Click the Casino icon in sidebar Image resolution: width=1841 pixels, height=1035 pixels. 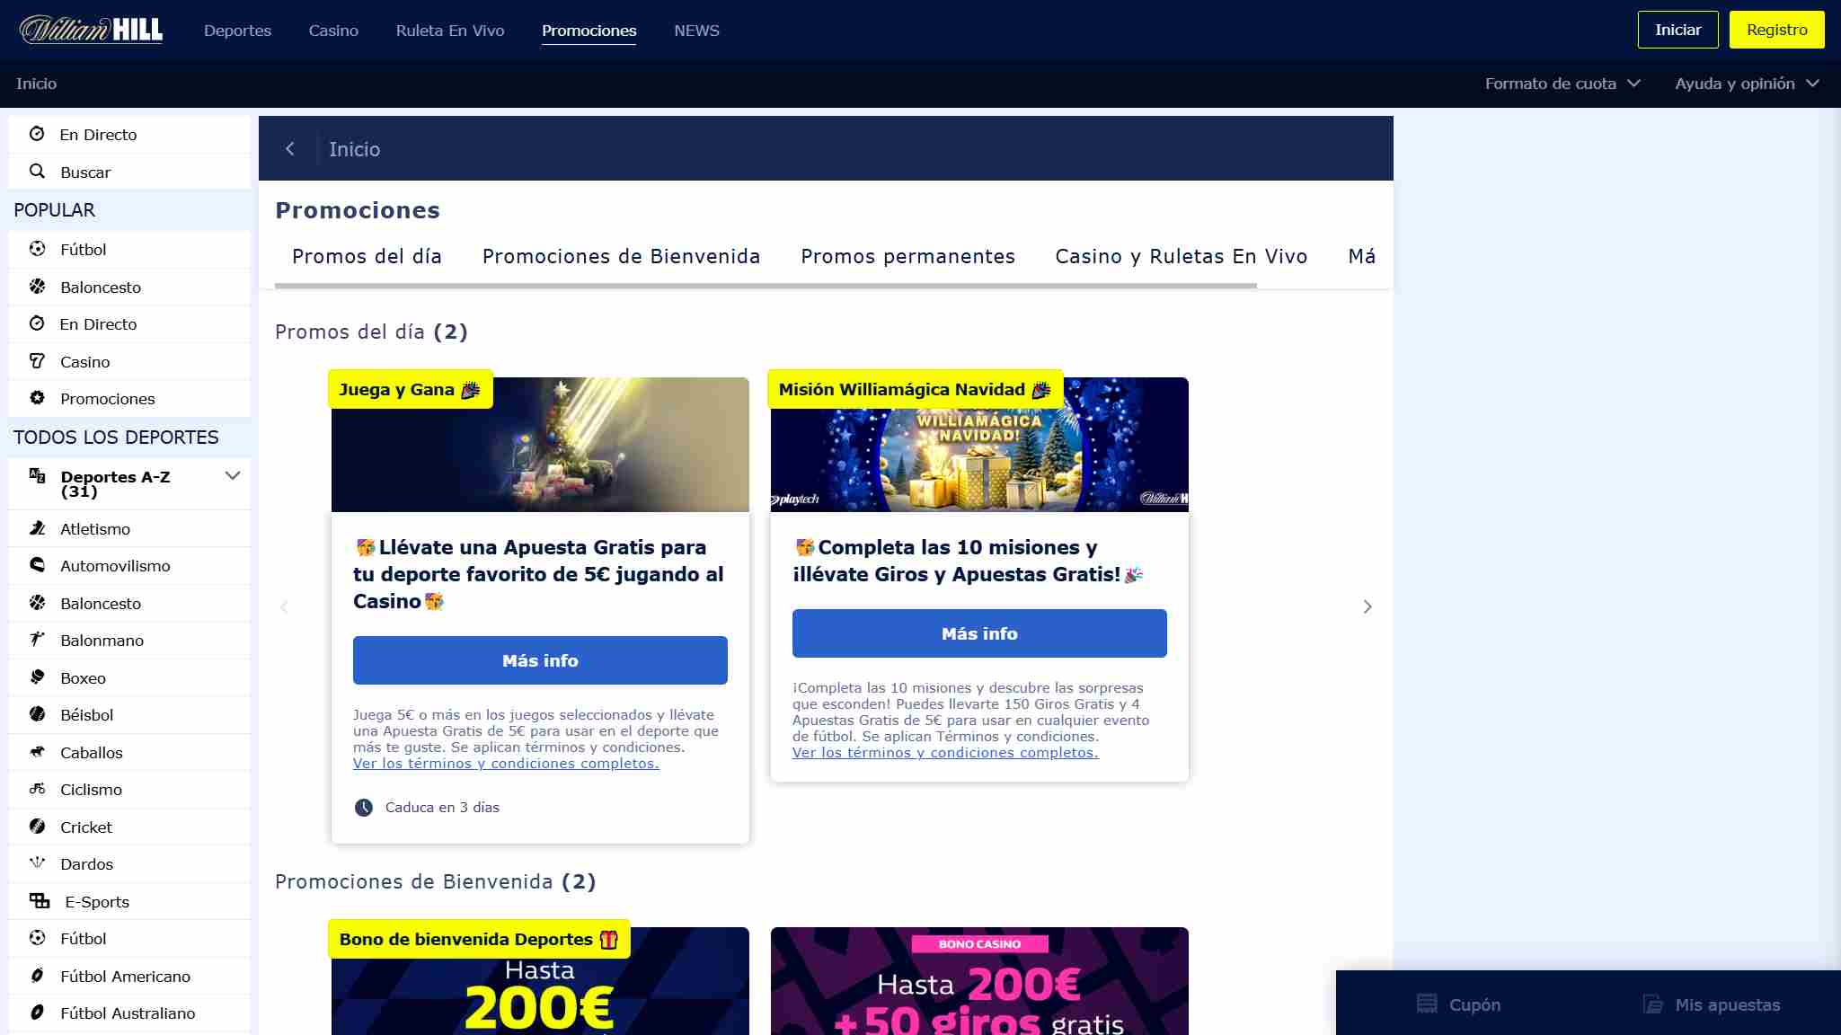(37, 361)
